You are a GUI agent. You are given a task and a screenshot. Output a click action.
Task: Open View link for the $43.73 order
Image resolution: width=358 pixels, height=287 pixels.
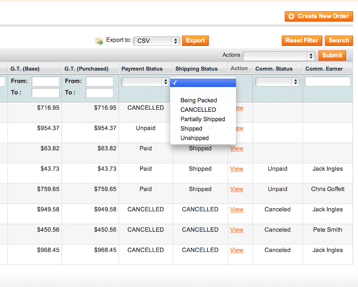[237, 169]
